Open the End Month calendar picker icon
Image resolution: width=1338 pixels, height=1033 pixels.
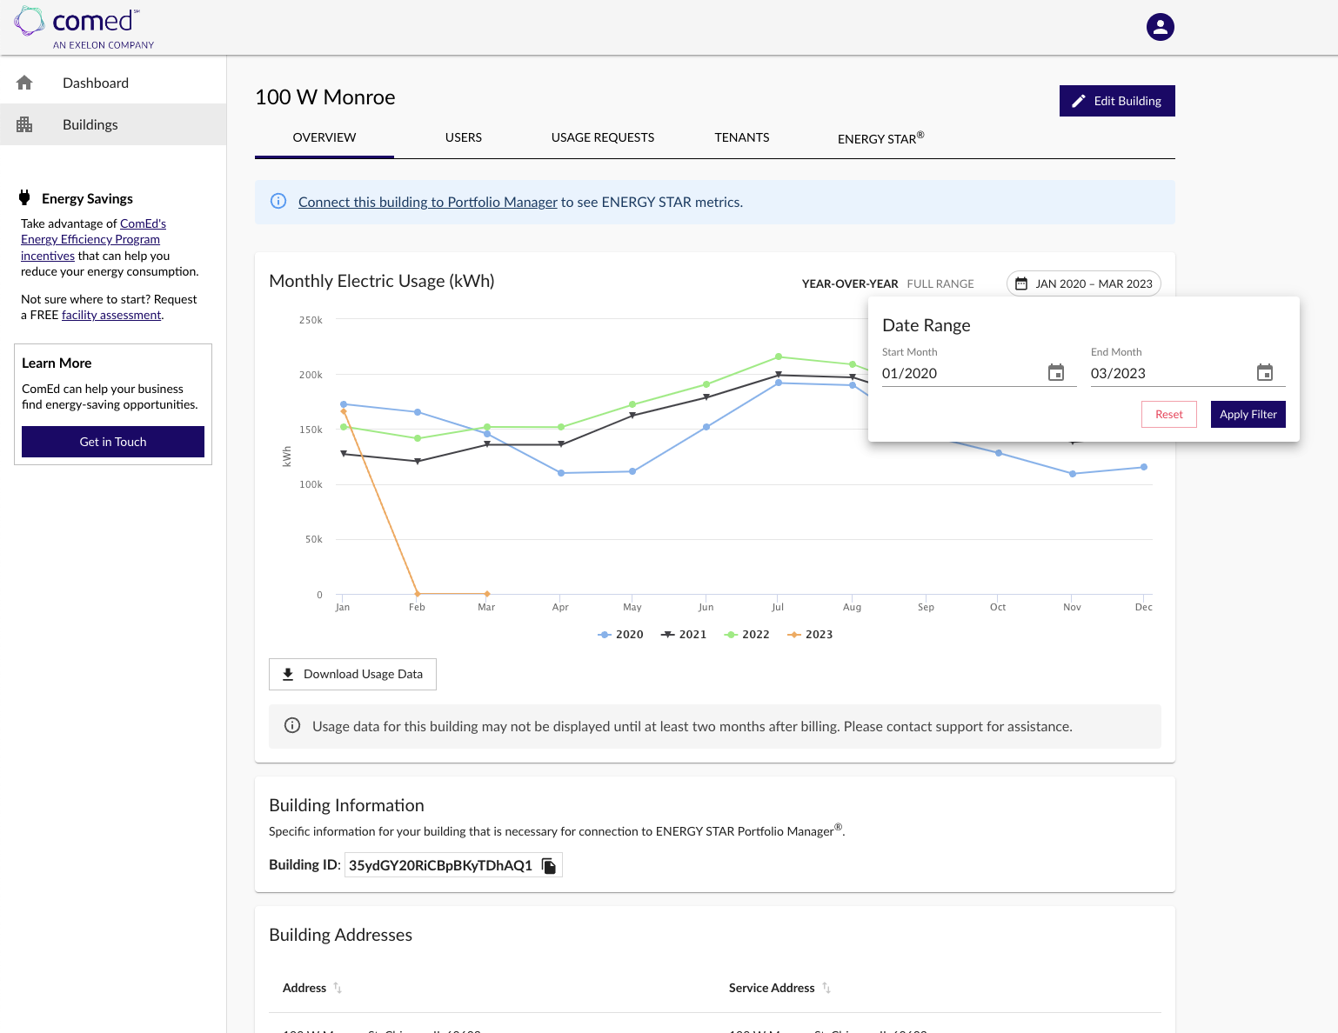point(1265,373)
